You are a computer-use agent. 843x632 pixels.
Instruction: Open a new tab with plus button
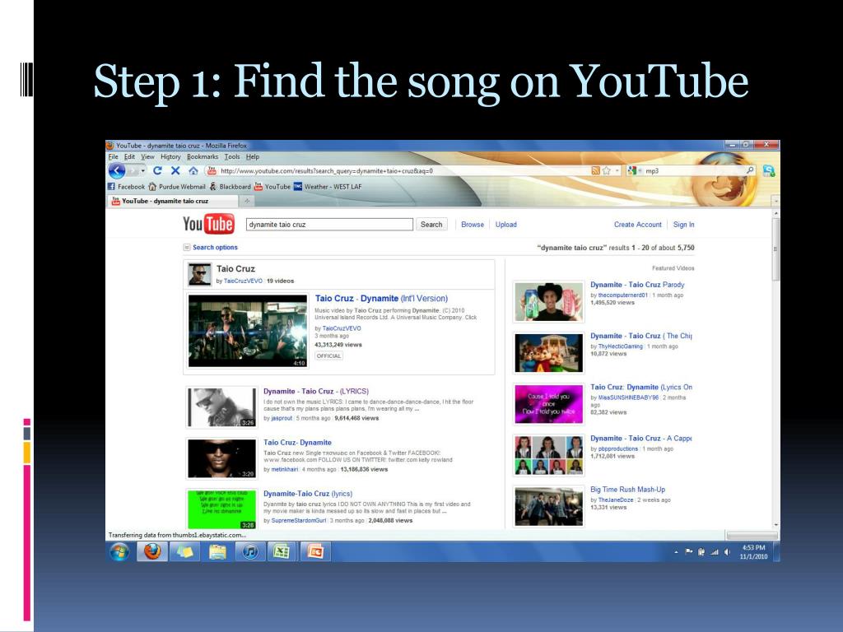click(247, 201)
